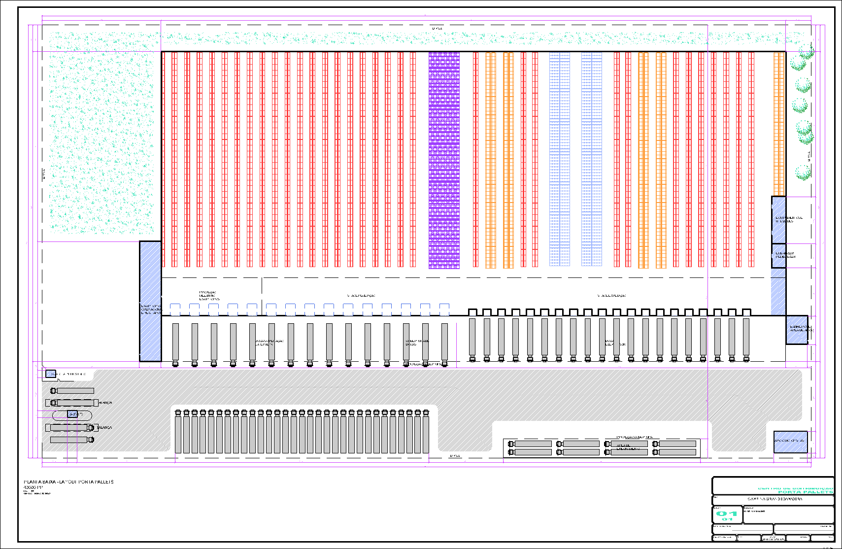The image size is (842, 549).
Task: Click the small blue guard booth at yard entrance
Action: [x=51, y=374]
